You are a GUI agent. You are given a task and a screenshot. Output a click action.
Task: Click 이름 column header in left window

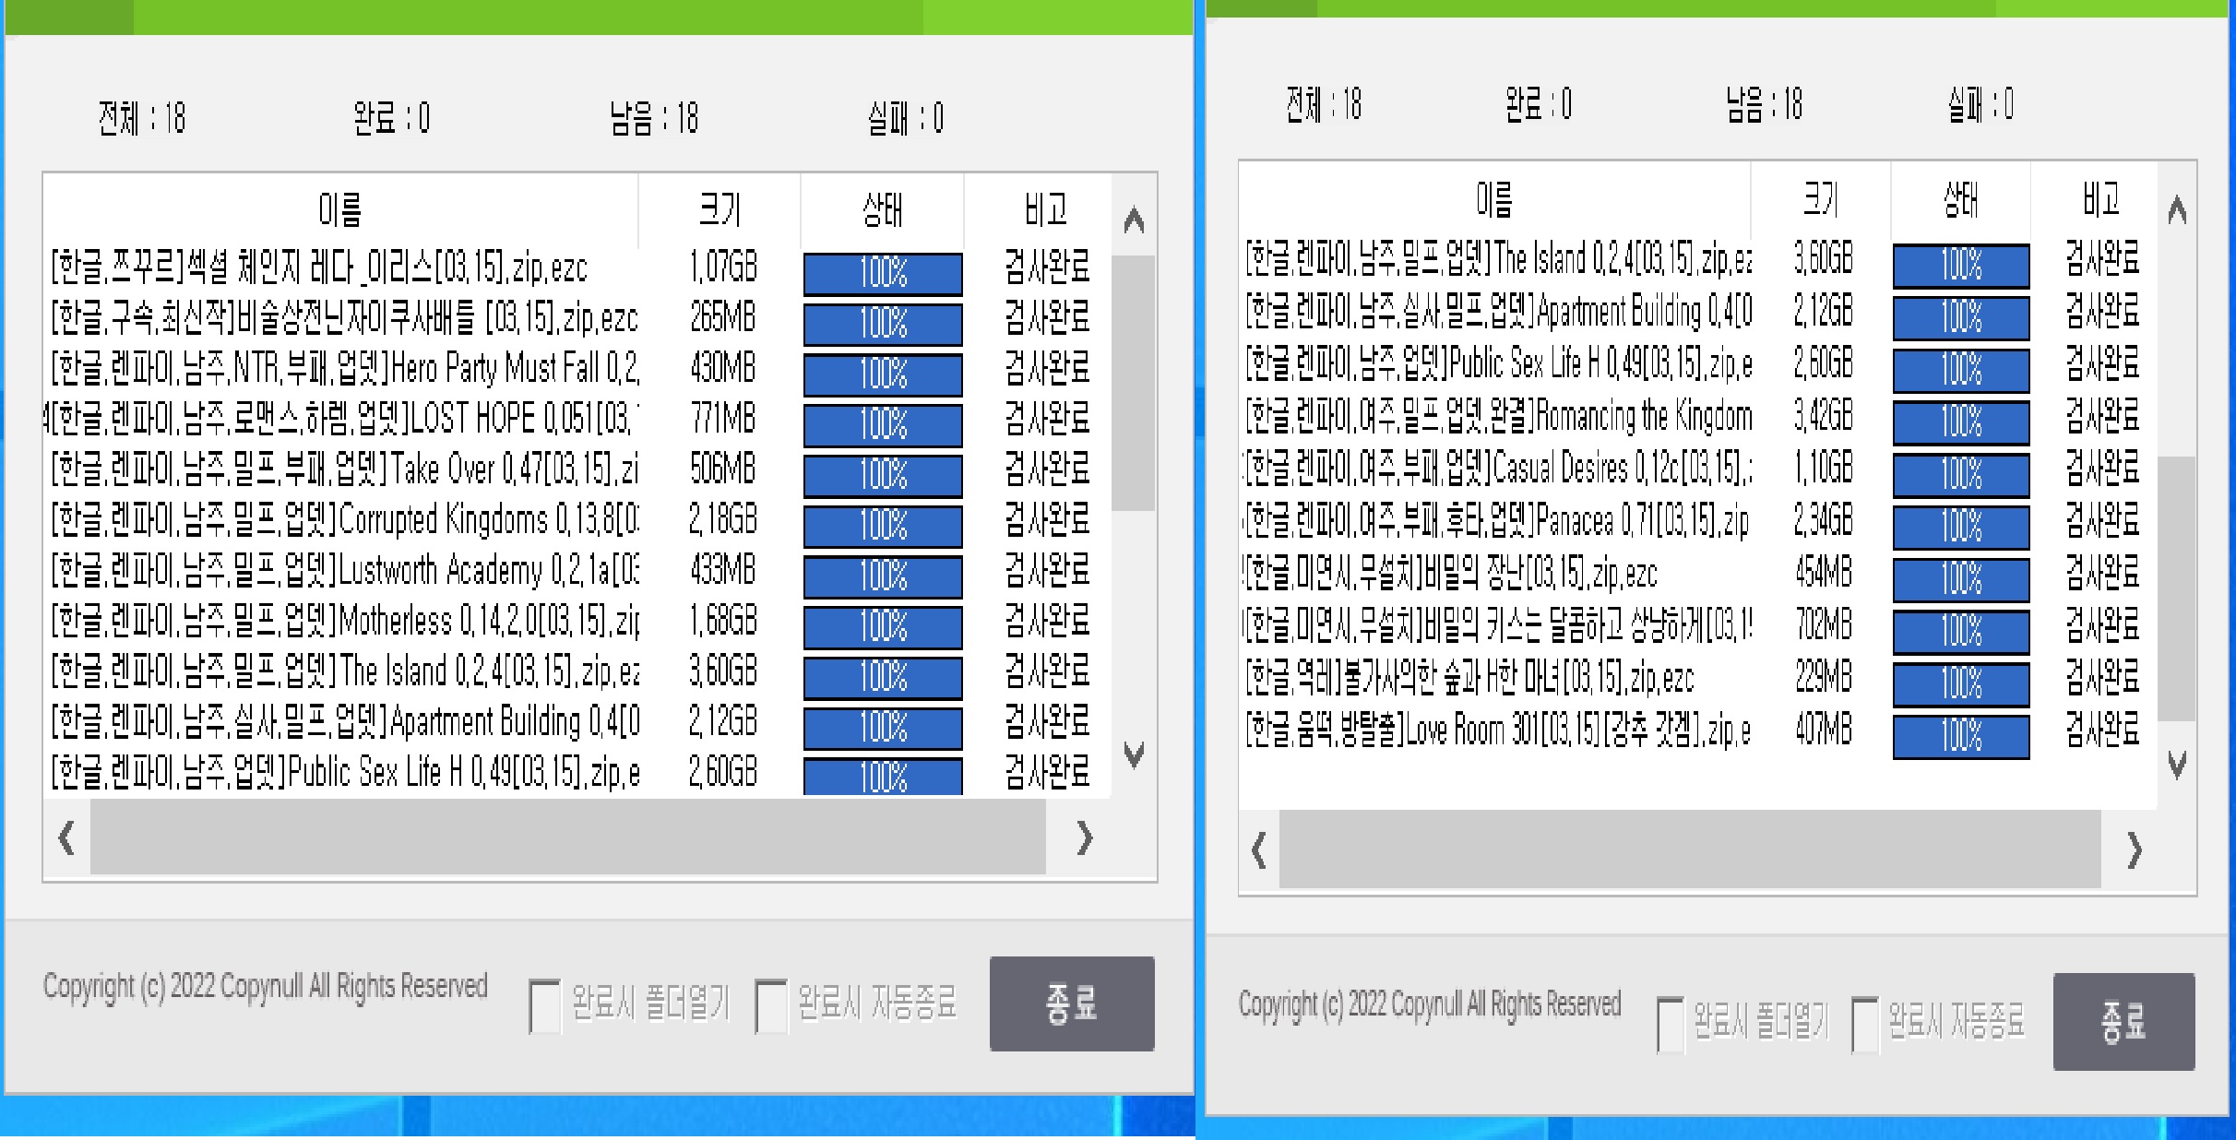point(339,209)
